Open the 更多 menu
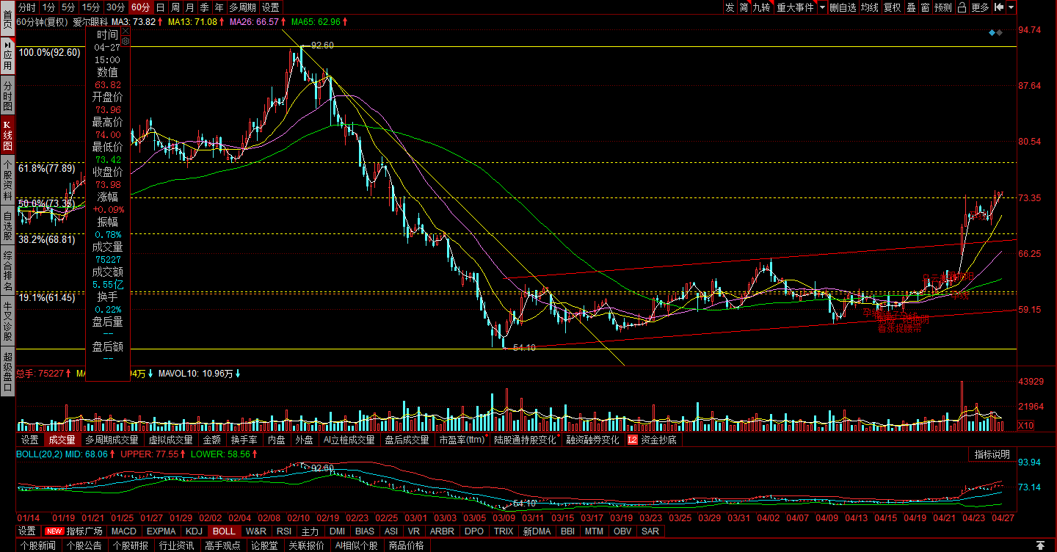 tap(980, 7)
